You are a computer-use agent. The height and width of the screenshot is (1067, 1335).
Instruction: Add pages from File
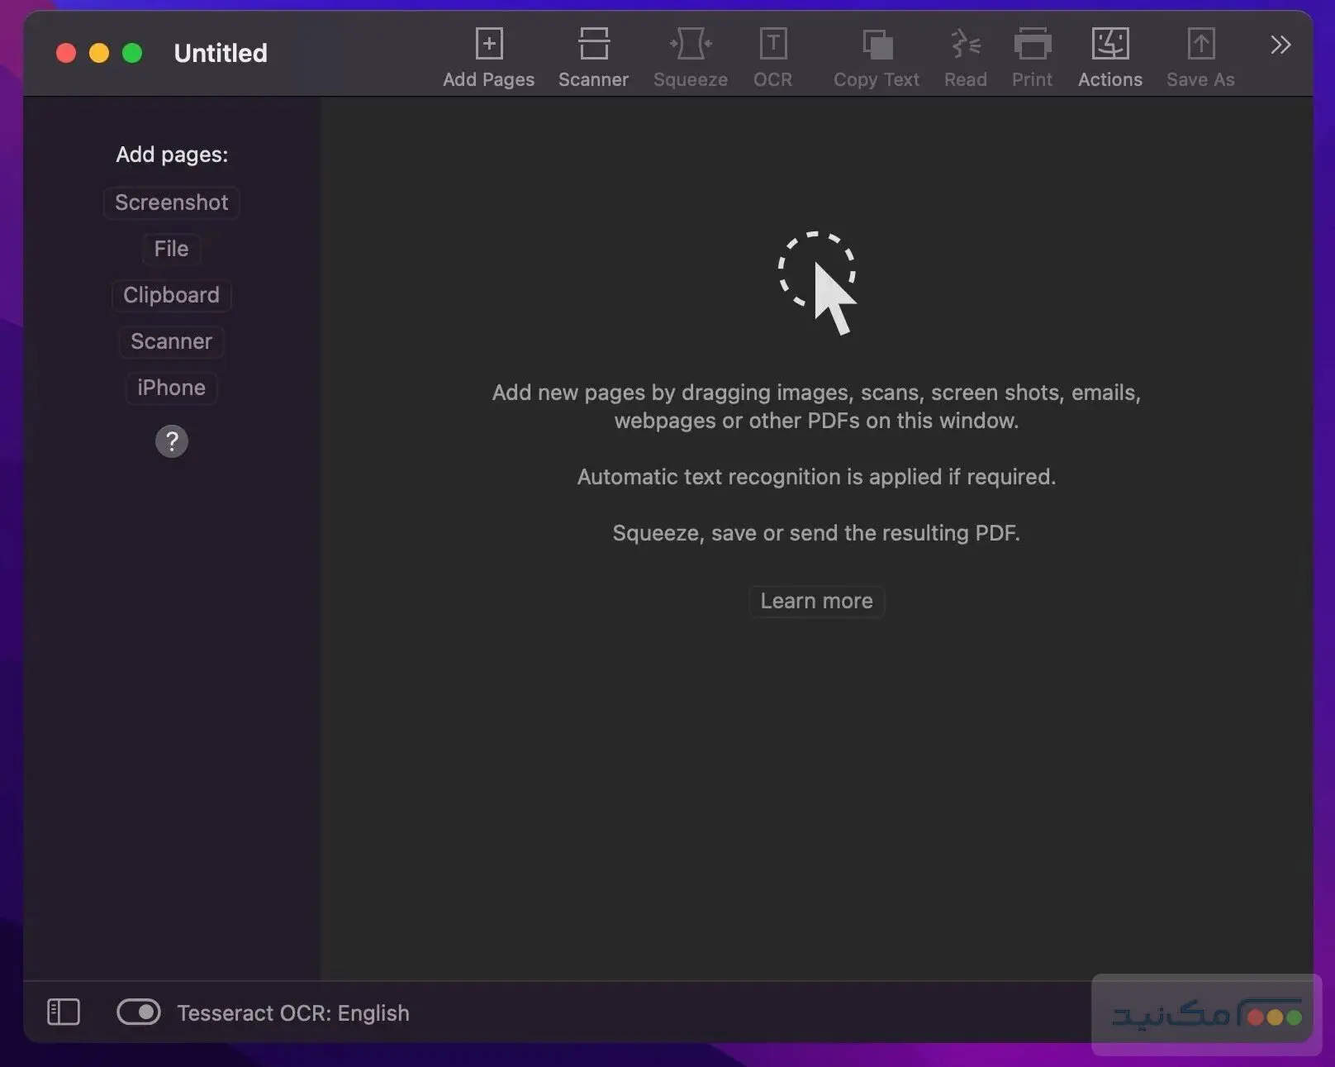coord(171,249)
